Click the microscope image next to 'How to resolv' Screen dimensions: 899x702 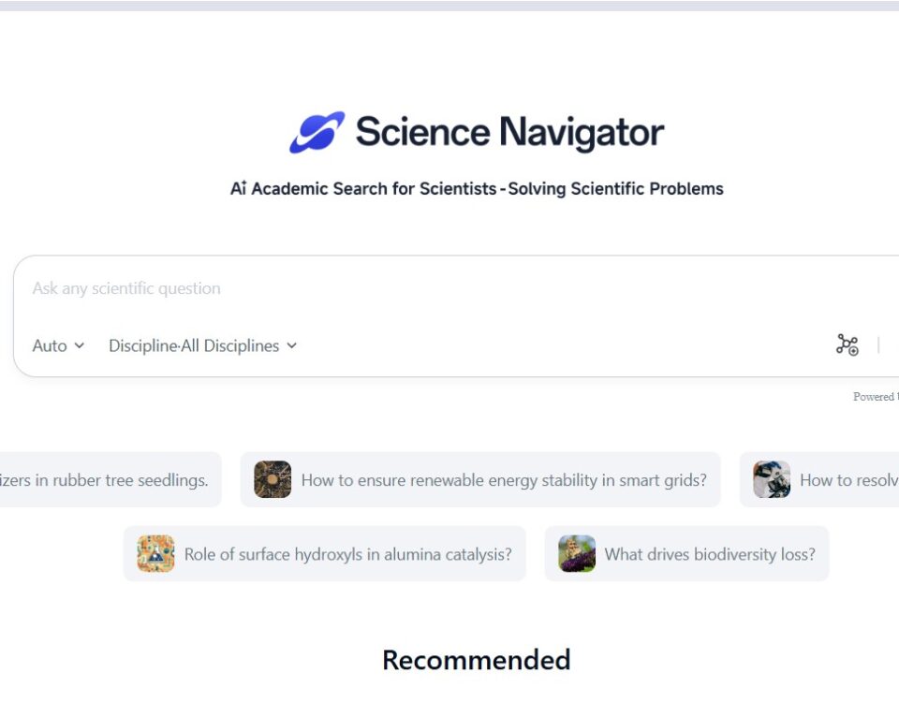(772, 479)
